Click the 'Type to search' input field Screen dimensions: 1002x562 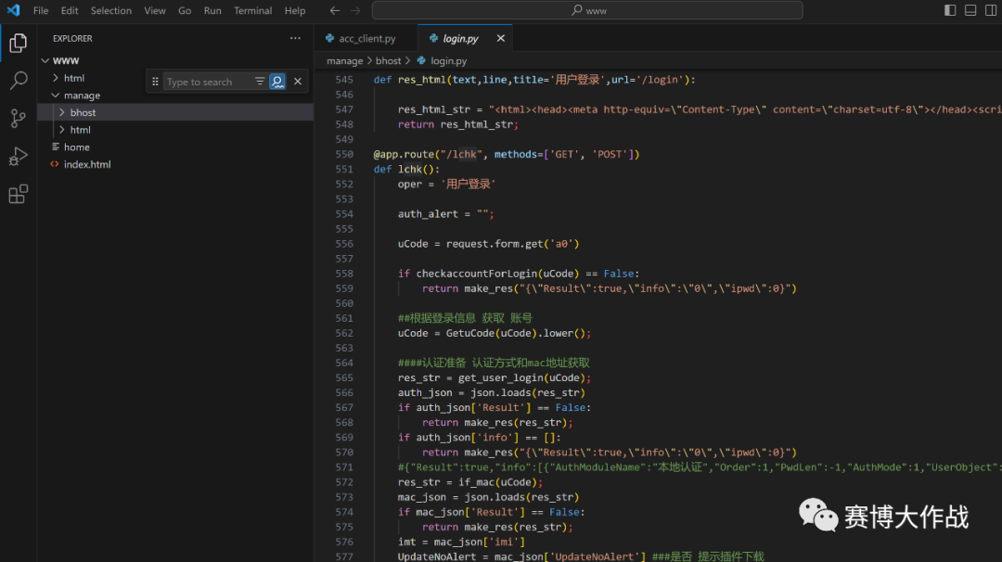[x=206, y=82]
